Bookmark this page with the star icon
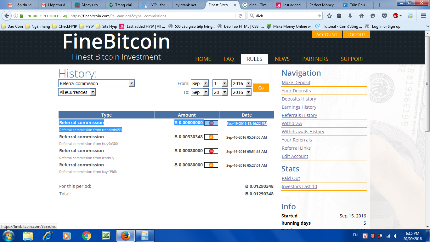This screenshot has width=430, height=242. [x=329, y=16]
